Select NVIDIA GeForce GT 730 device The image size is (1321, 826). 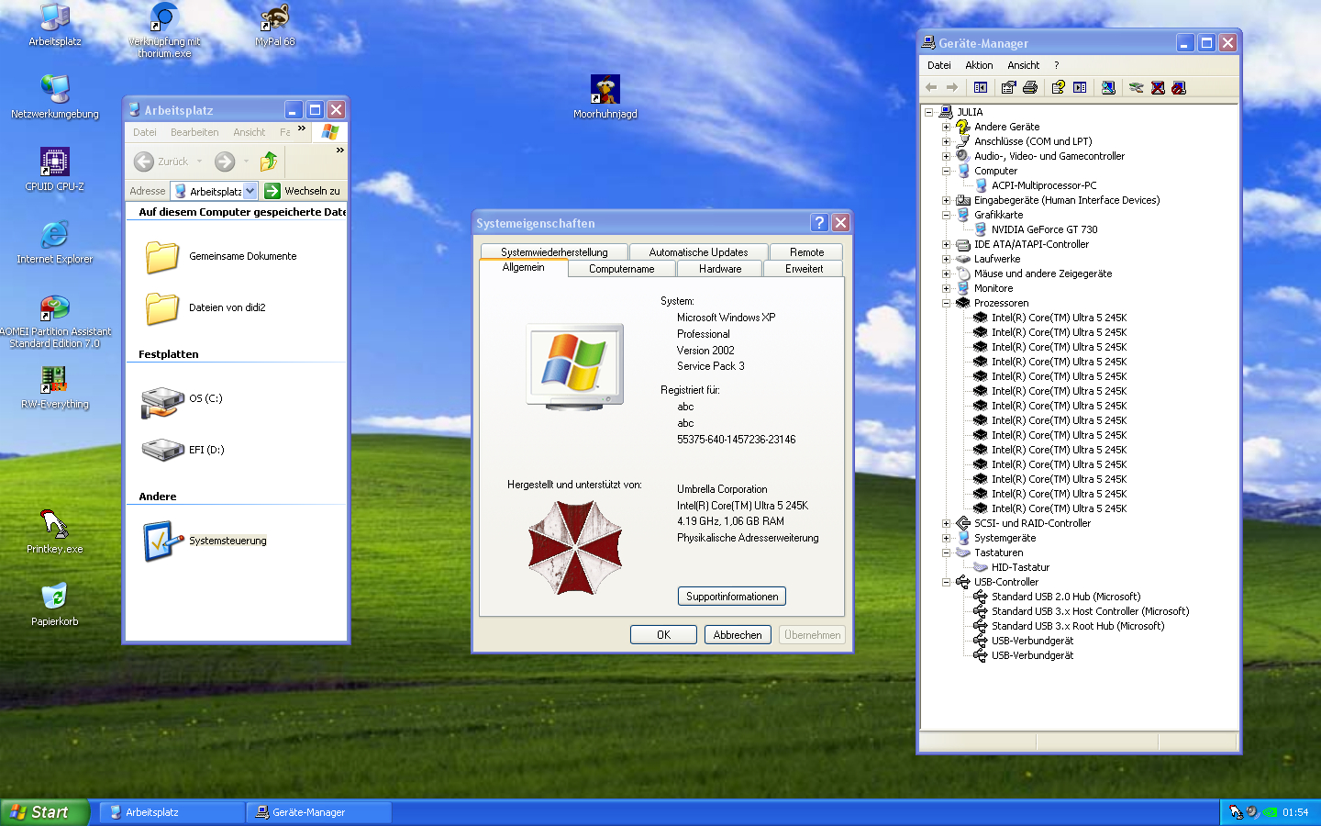[1044, 229]
